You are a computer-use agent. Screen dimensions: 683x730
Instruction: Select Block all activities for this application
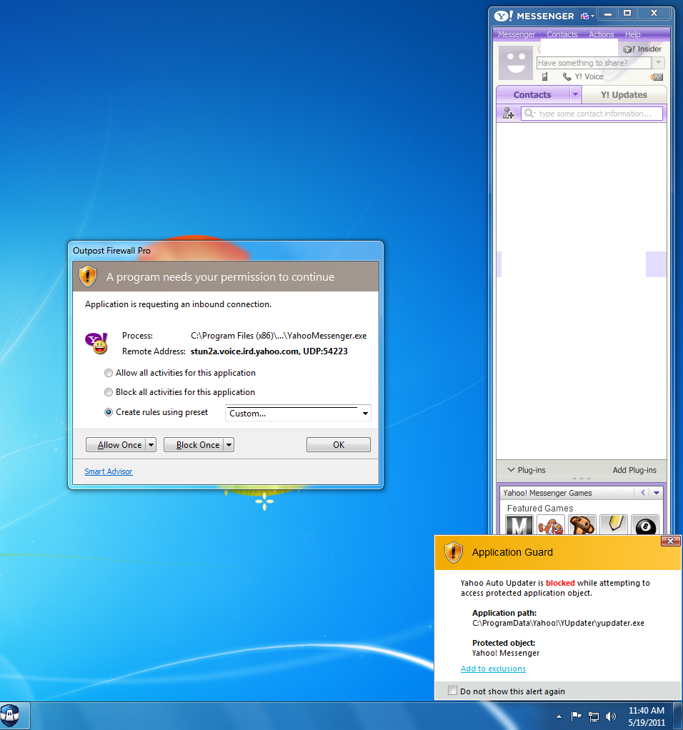point(109,392)
